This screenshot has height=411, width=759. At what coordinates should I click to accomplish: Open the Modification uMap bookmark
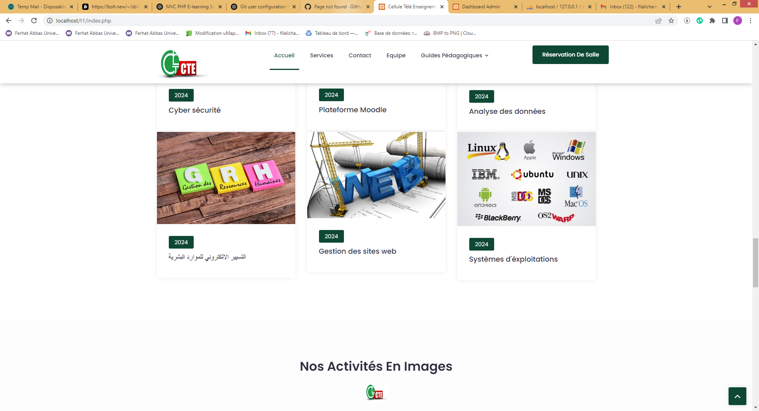(213, 33)
